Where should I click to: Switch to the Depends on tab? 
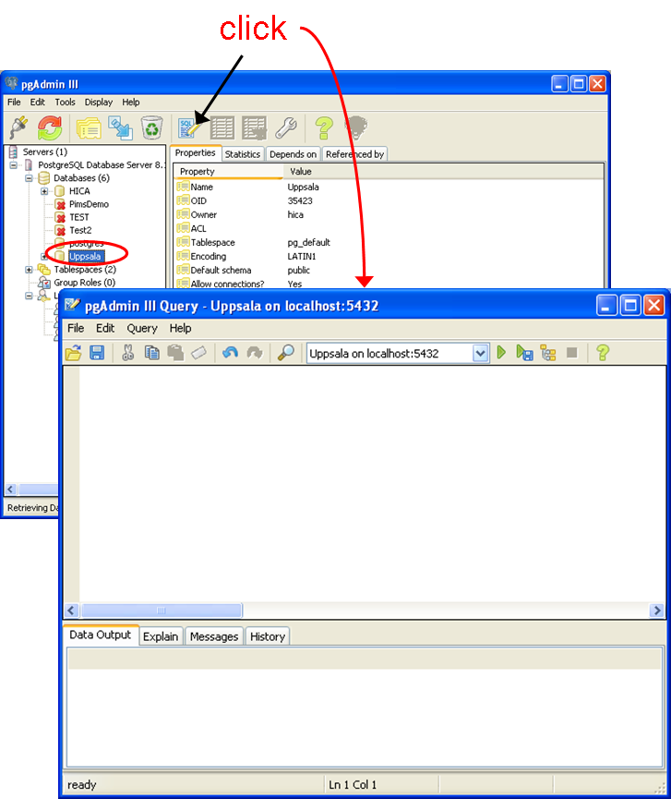pos(293,154)
